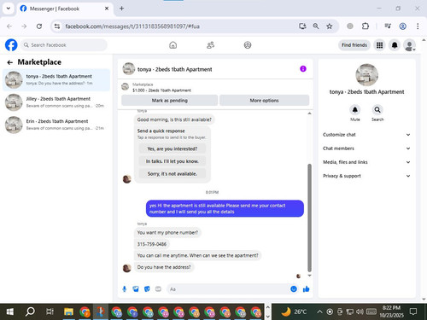Open File Explorer from taskbar
The image size is (427, 320).
click(x=68, y=311)
